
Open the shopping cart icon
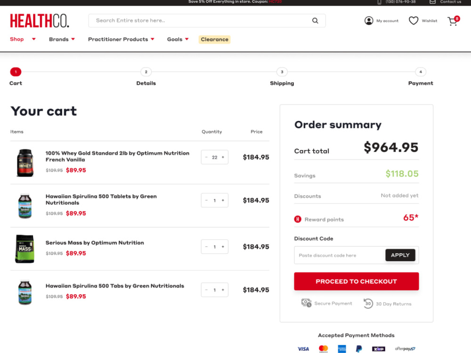(453, 21)
